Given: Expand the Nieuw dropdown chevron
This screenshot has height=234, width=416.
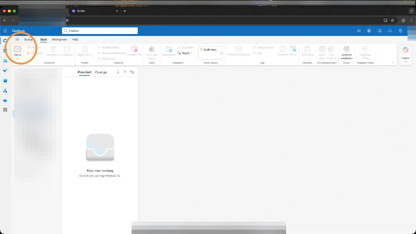Looking at the screenshot, I should 18,59.
